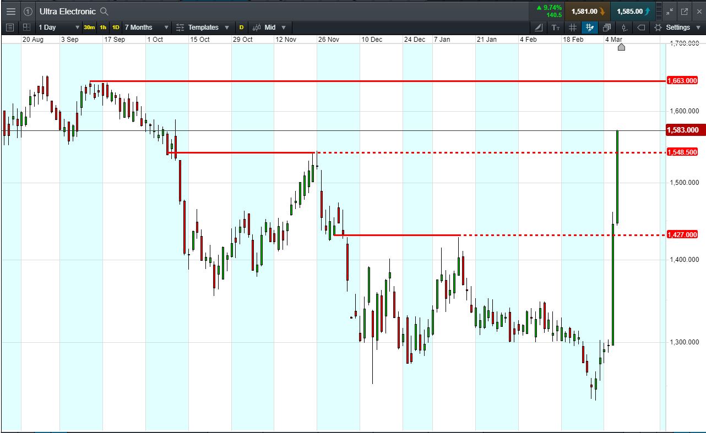Viewport: 706px width, 433px height.
Task: Click the 26 Nov date label
Action: (x=329, y=40)
